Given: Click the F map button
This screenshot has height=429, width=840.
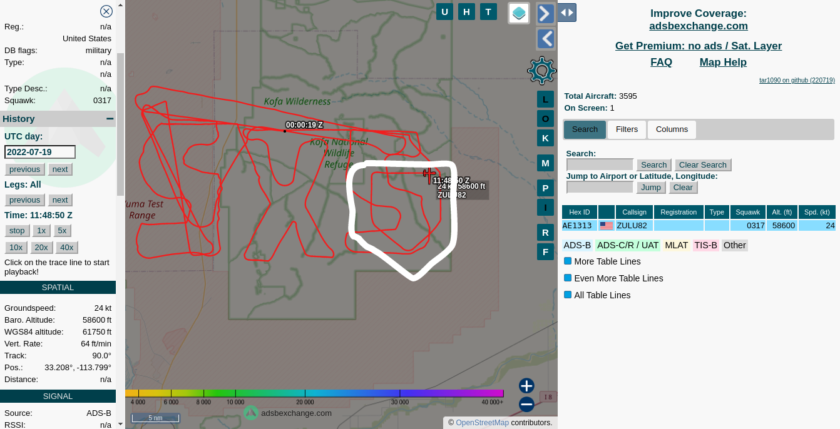Looking at the screenshot, I should (545, 252).
